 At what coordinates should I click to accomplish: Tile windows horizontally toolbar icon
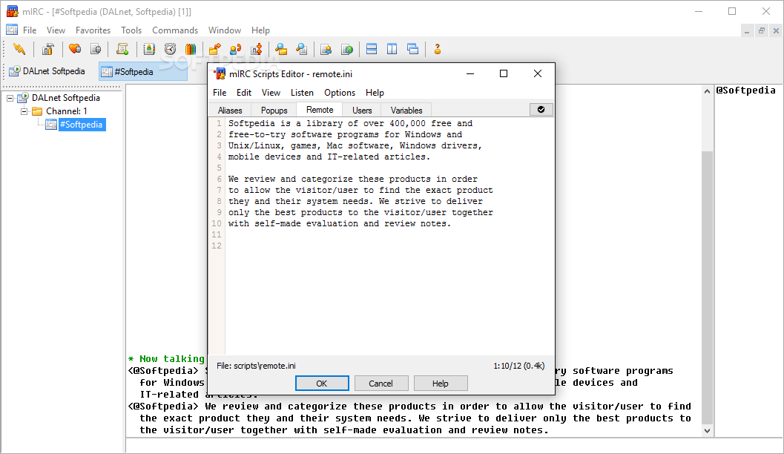pyautogui.click(x=372, y=49)
